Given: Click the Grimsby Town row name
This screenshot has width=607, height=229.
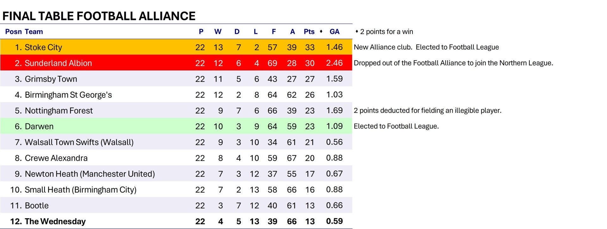Looking at the screenshot, I should pos(51,79).
